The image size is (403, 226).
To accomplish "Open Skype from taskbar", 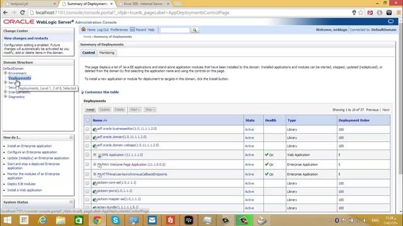I will (116, 220).
